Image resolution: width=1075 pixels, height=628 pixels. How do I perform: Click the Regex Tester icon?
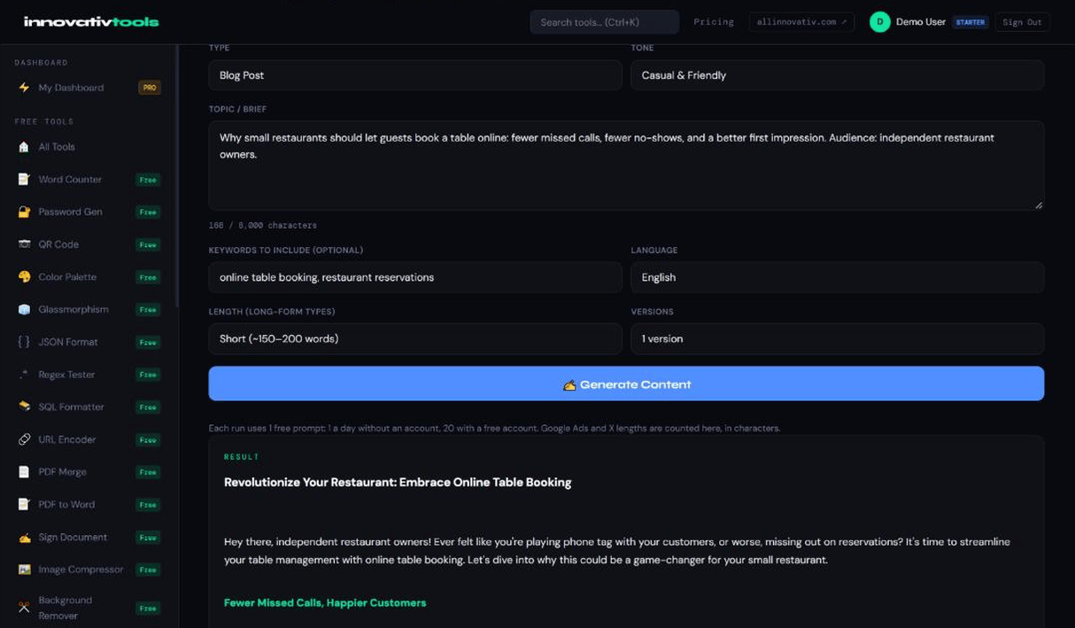(24, 375)
